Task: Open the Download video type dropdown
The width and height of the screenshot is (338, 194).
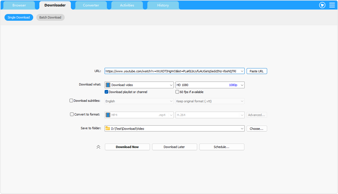Action: (171, 85)
